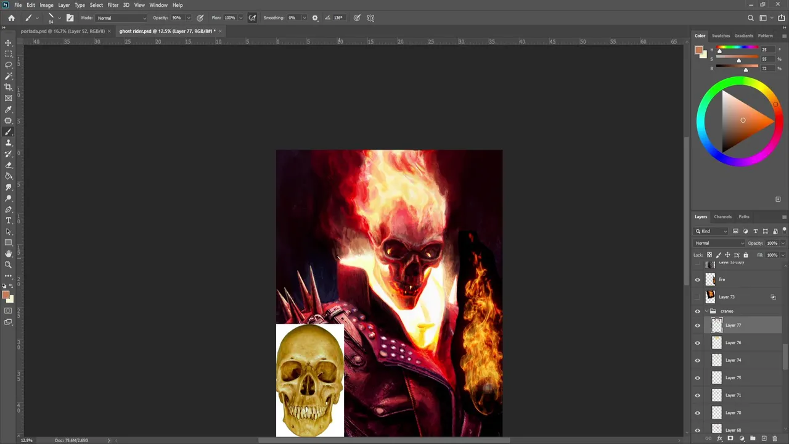Image resolution: width=789 pixels, height=444 pixels.
Task: Open the Flow value dropdown
Action: (240, 18)
